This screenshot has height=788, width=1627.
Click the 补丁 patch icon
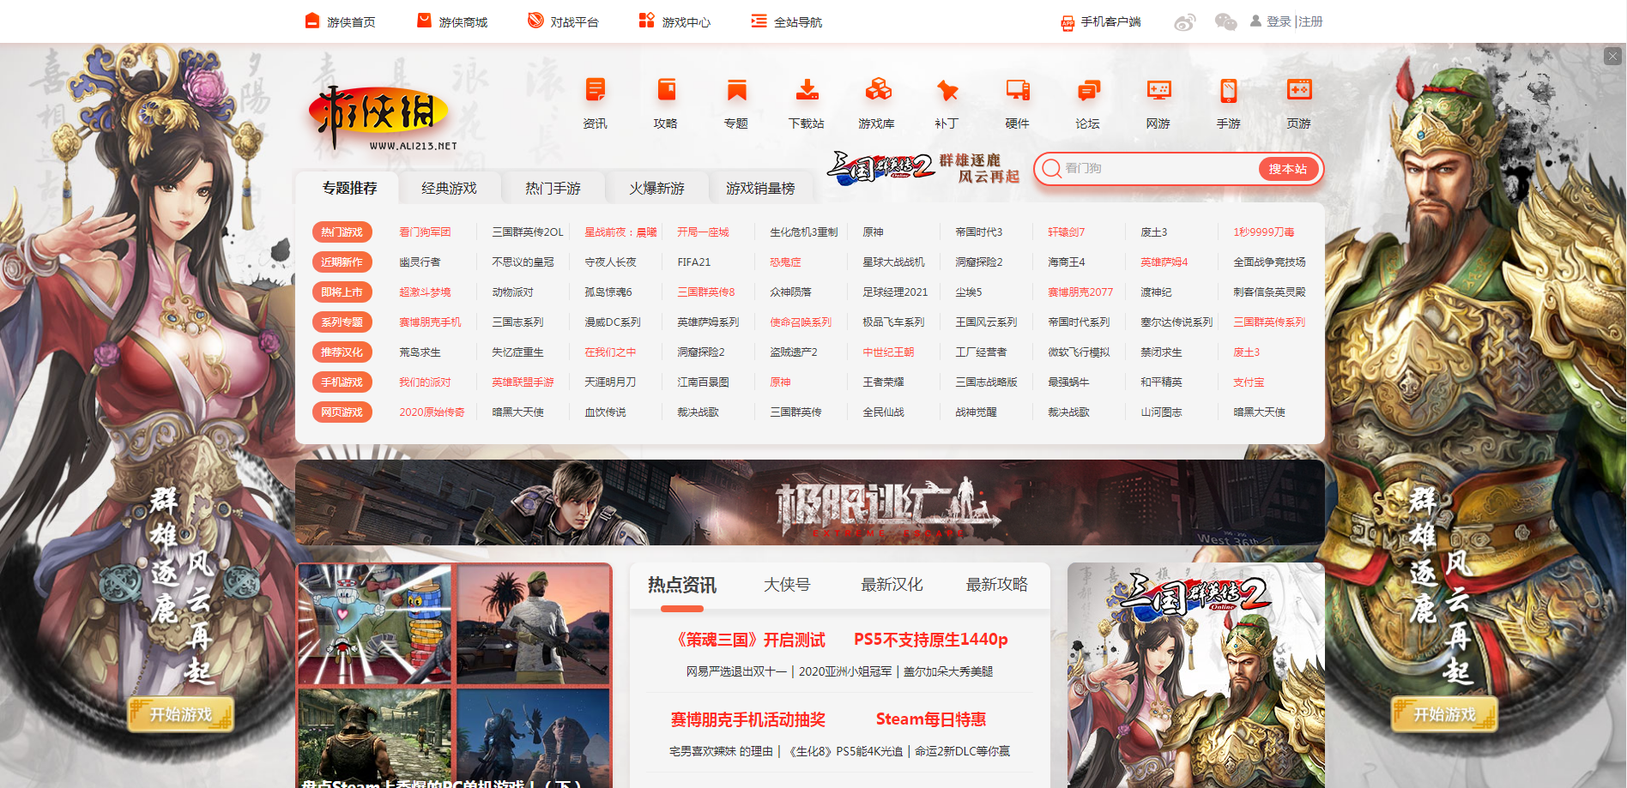click(947, 90)
